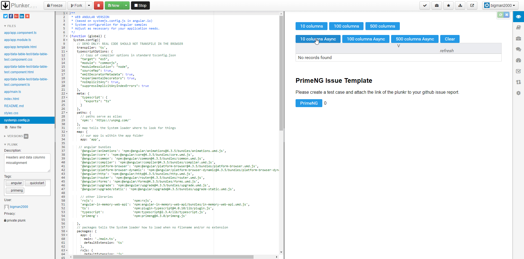524x259 pixels.
Task: Star this plunk in the toolbar
Action: click(448, 5)
